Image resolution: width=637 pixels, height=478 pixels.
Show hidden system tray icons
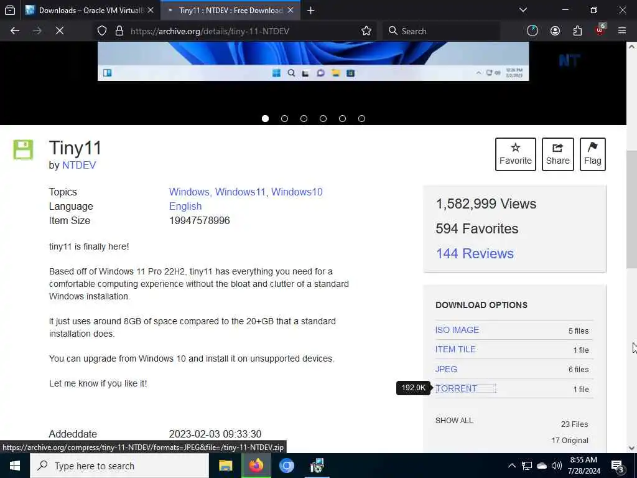click(512, 466)
